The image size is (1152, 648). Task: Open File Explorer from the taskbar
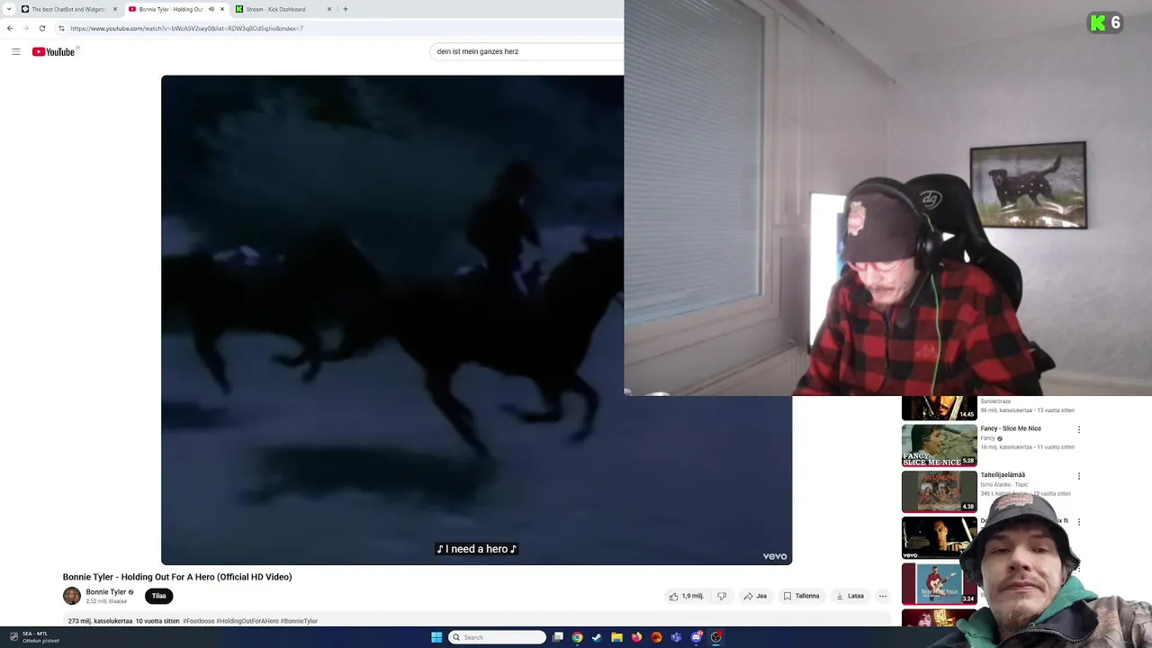click(x=616, y=637)
